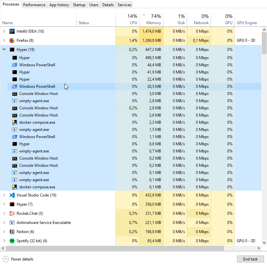Click the vertical scrollbar down arrow
The width and height of the screenshot is (267, 267).
click(264, 243)
